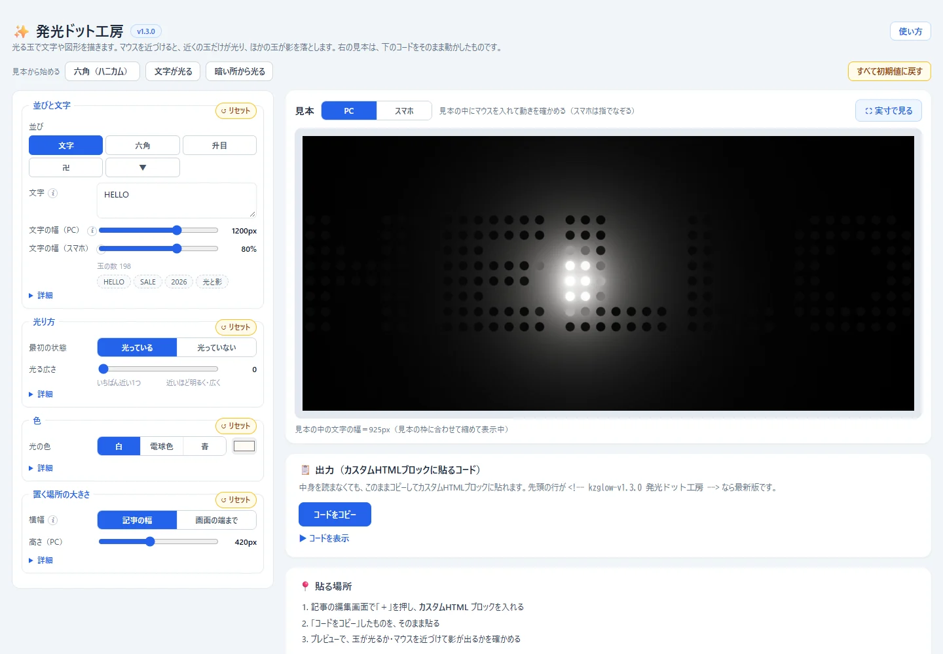Load the 六角（ハニカム） sample preset
This screenshot has width=943, height=654.
click(102, 71)
